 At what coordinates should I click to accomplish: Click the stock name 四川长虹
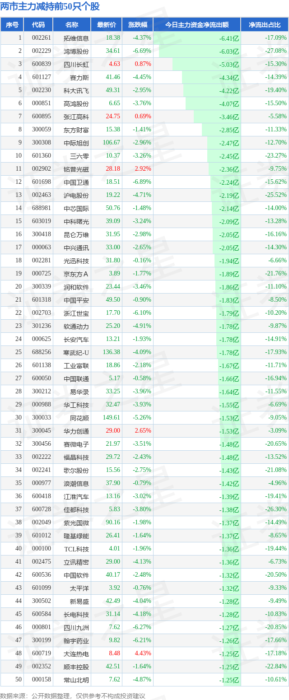coord(76,64)
